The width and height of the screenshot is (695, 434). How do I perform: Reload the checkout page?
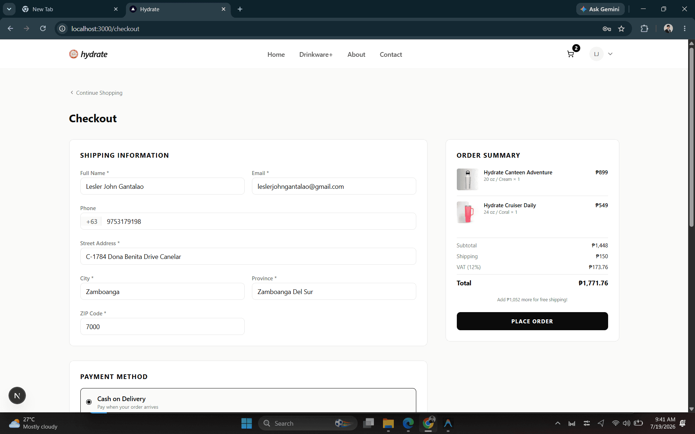click(x=43, y=29)
